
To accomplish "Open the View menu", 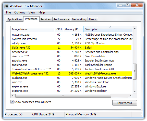I will pos(32,12).
